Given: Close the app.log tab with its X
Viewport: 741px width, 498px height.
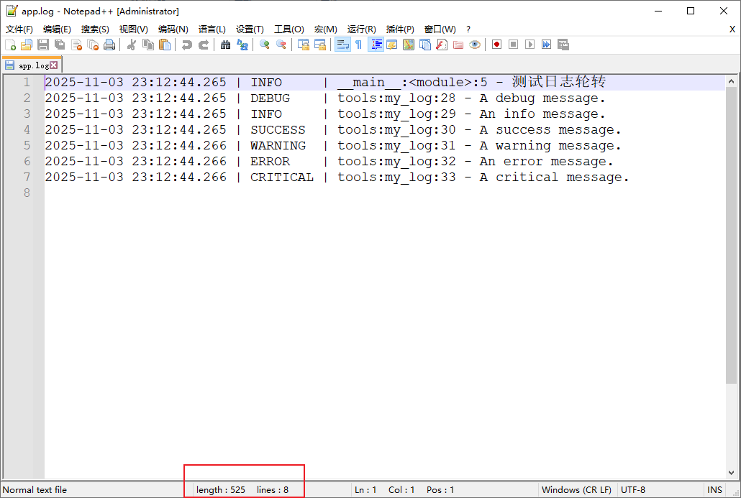Looking at the screenshot, I should 55,64.
